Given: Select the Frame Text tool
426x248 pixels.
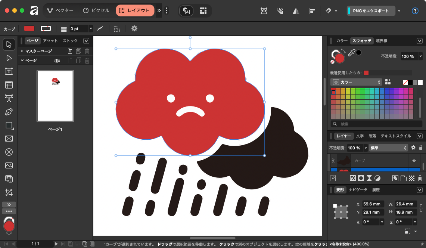Looking at the screenshot, I should coord(9,71).
